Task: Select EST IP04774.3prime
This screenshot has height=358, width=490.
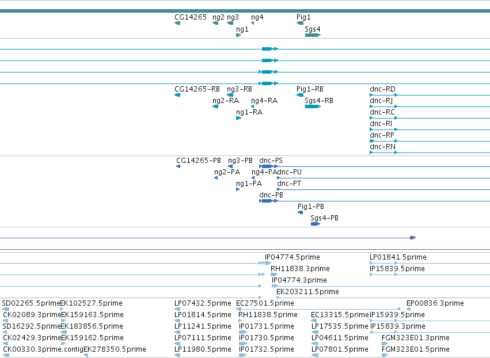Action: (x=299, y=280)
